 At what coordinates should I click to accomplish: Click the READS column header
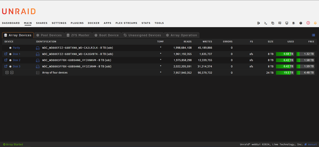[188, 42]
